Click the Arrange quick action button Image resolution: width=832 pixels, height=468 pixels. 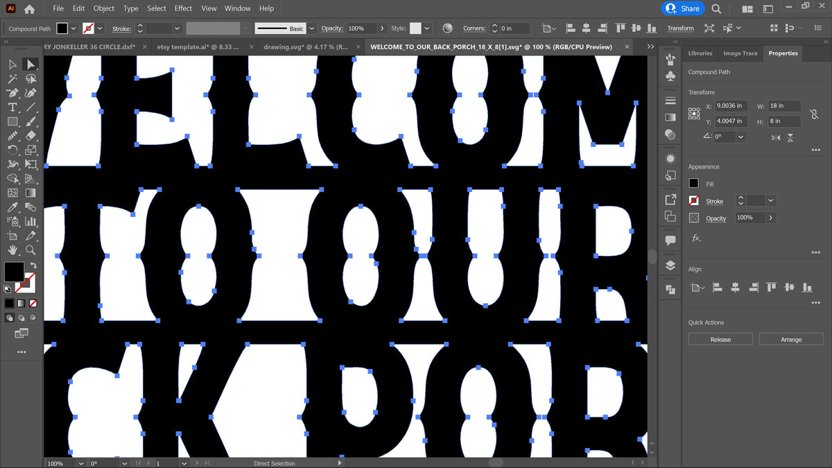click(791, 339)
